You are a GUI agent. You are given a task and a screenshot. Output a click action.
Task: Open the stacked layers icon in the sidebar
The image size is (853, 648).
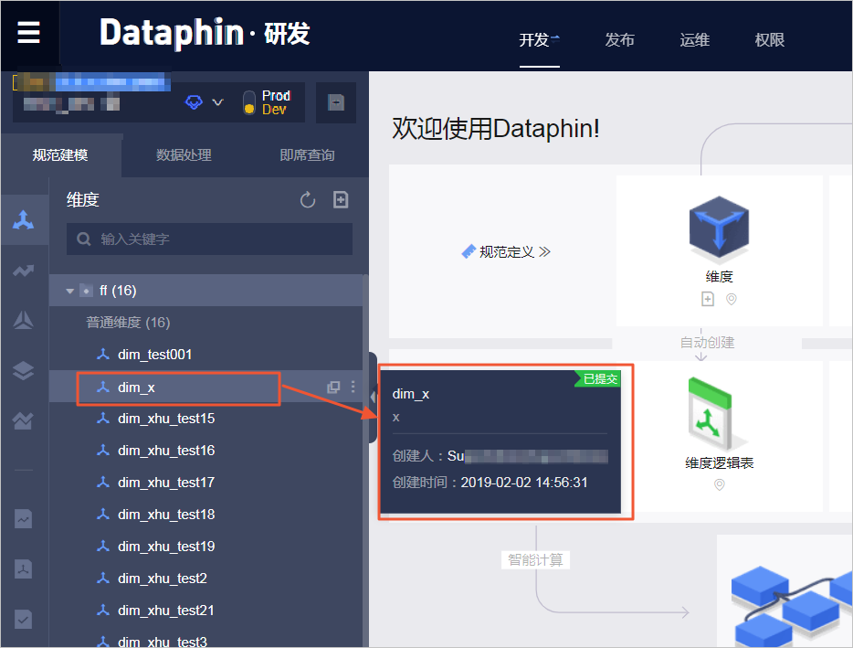(x=24, y=370)
